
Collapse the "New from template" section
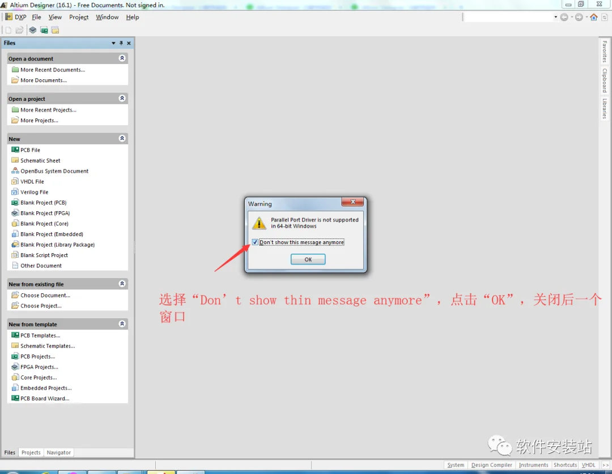tap(122, 324)
